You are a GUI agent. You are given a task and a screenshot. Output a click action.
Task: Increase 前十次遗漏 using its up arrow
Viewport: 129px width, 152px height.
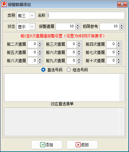coord(119,59)
